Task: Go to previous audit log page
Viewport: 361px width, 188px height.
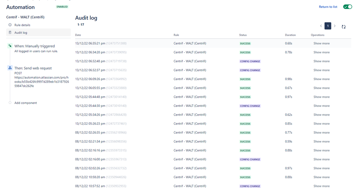Action: (321, 26)
